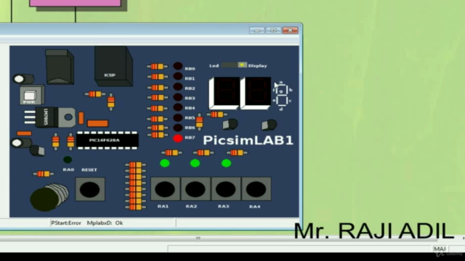Click the horizontal scrollbar grip
The width and height of the screenshot is (465, 261).
[x=198, y=238]
